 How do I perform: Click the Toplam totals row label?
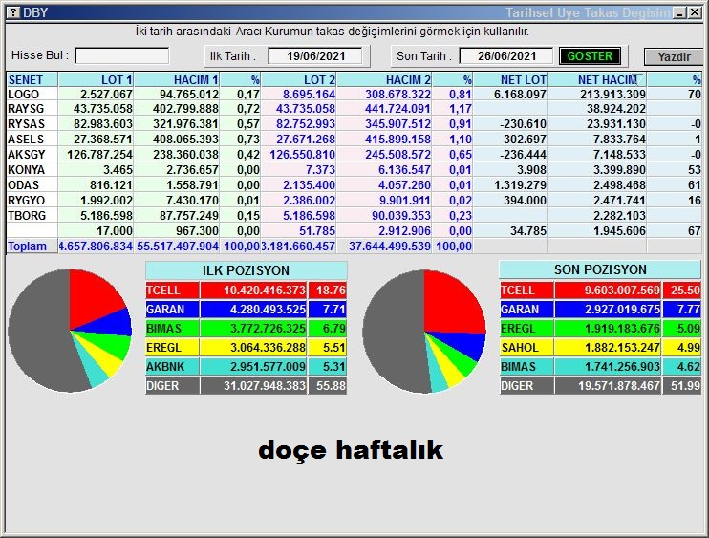coord(27,247)
